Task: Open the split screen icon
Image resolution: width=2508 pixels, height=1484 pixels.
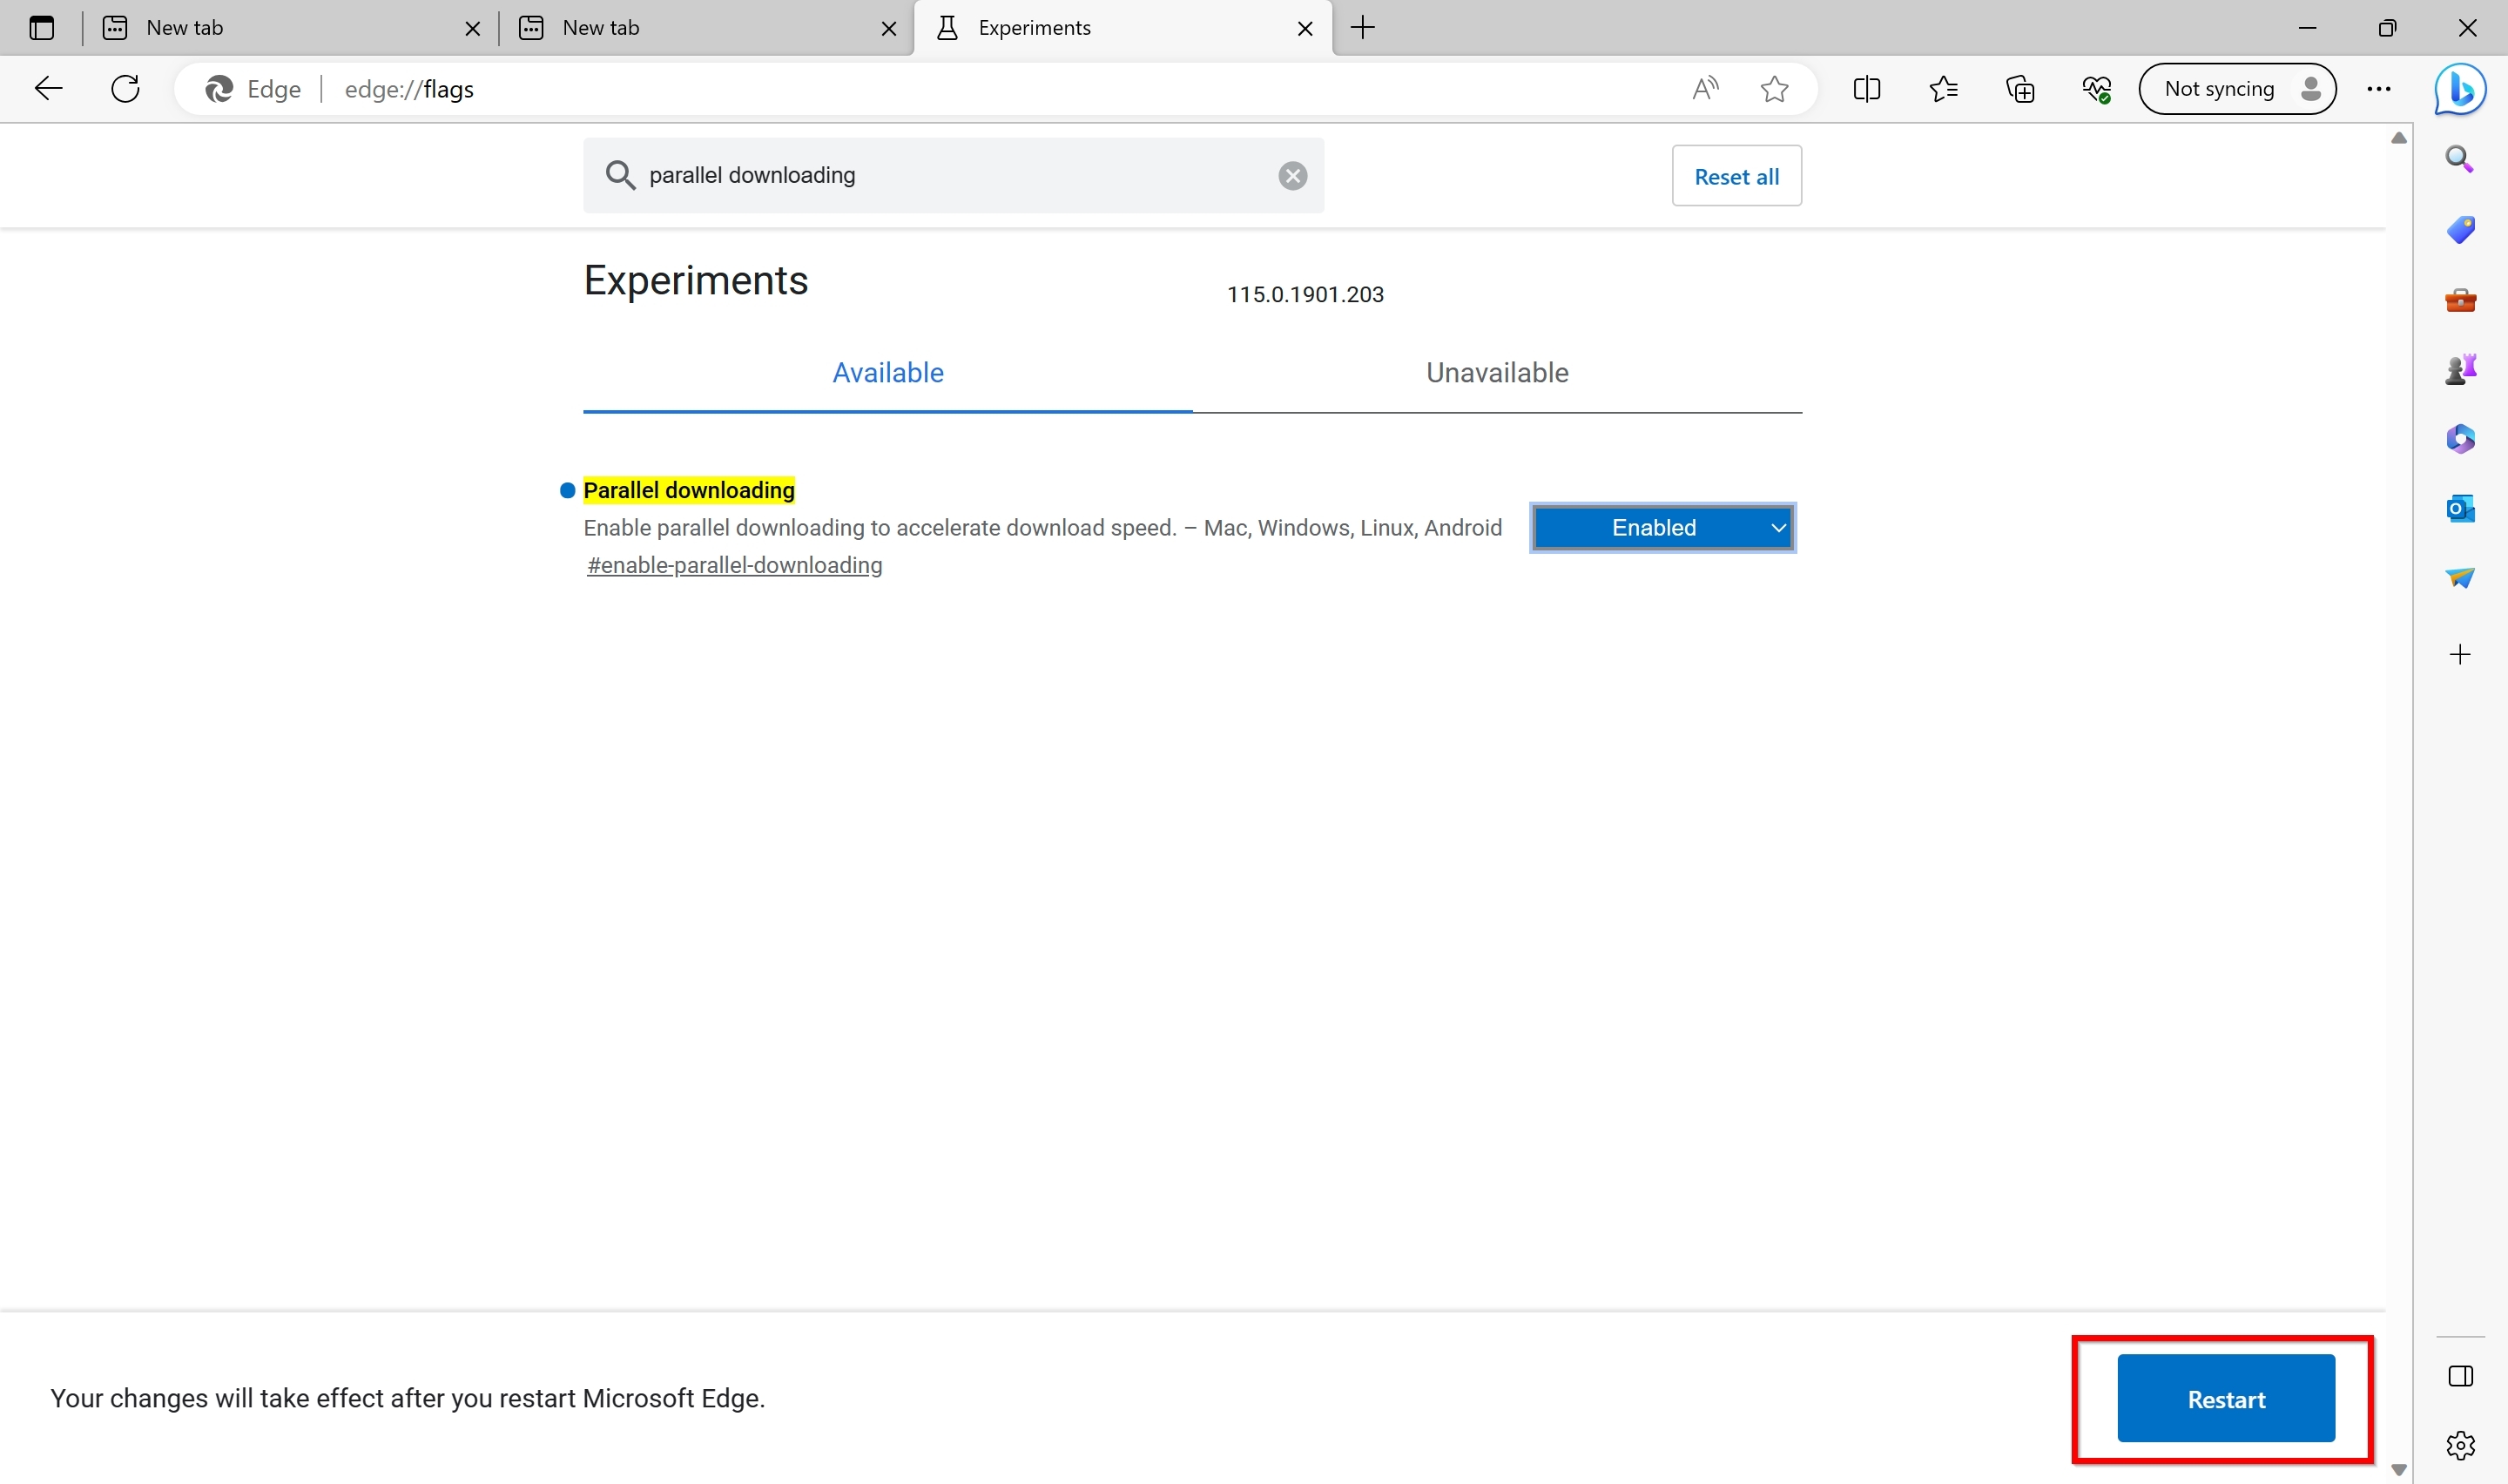Action: point(1866,89)
